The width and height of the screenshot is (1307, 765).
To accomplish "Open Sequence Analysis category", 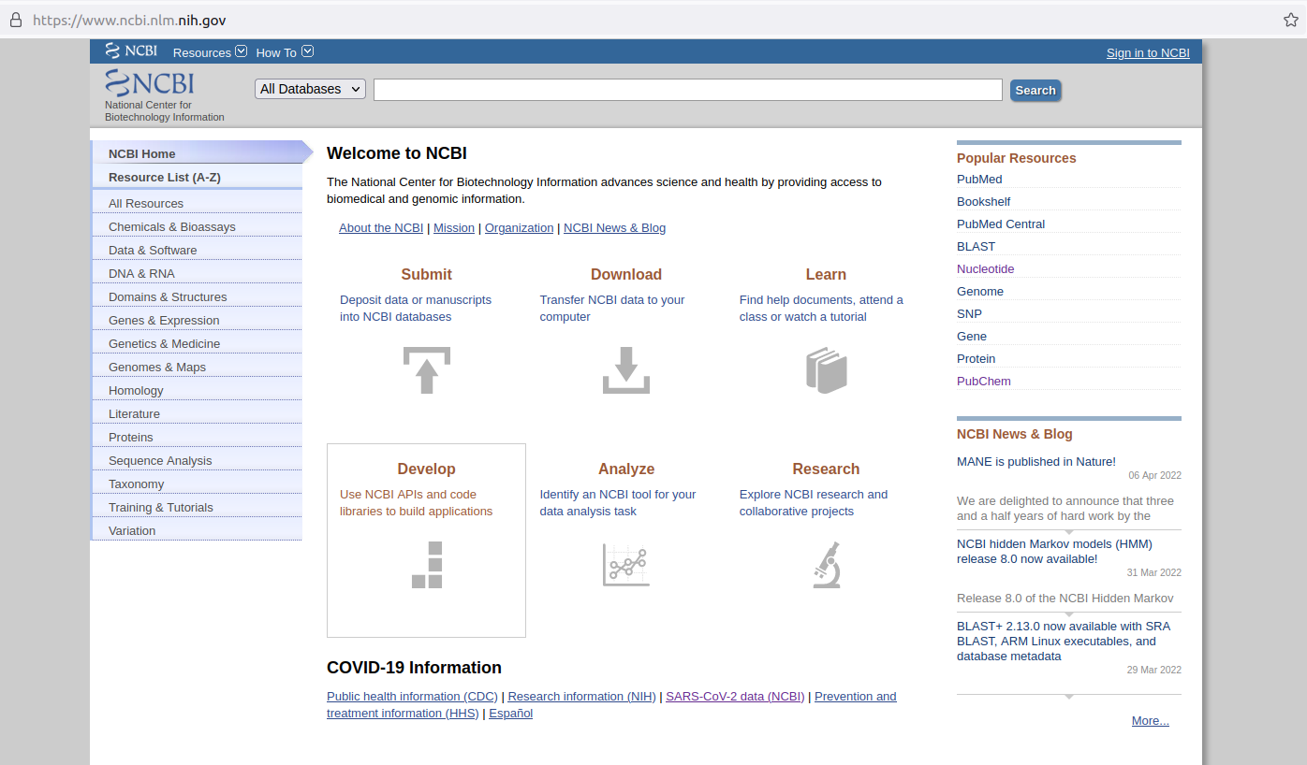I will tap(197, 460).
